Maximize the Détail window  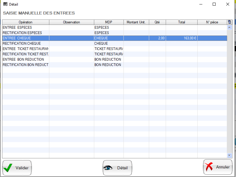pyautogui.click(x=214, y=4)
